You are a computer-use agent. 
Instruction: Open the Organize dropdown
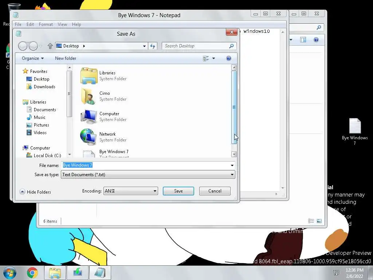tap(32, 58)
